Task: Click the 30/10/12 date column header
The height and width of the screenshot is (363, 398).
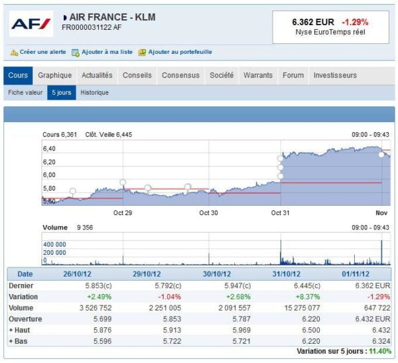Action: [217, 274]
